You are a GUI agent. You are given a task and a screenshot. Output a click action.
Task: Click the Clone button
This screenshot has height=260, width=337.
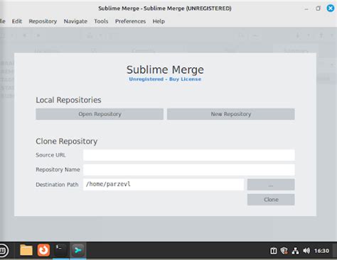point(271,200)
